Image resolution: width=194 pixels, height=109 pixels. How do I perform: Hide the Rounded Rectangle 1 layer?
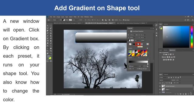coord(160,86)
